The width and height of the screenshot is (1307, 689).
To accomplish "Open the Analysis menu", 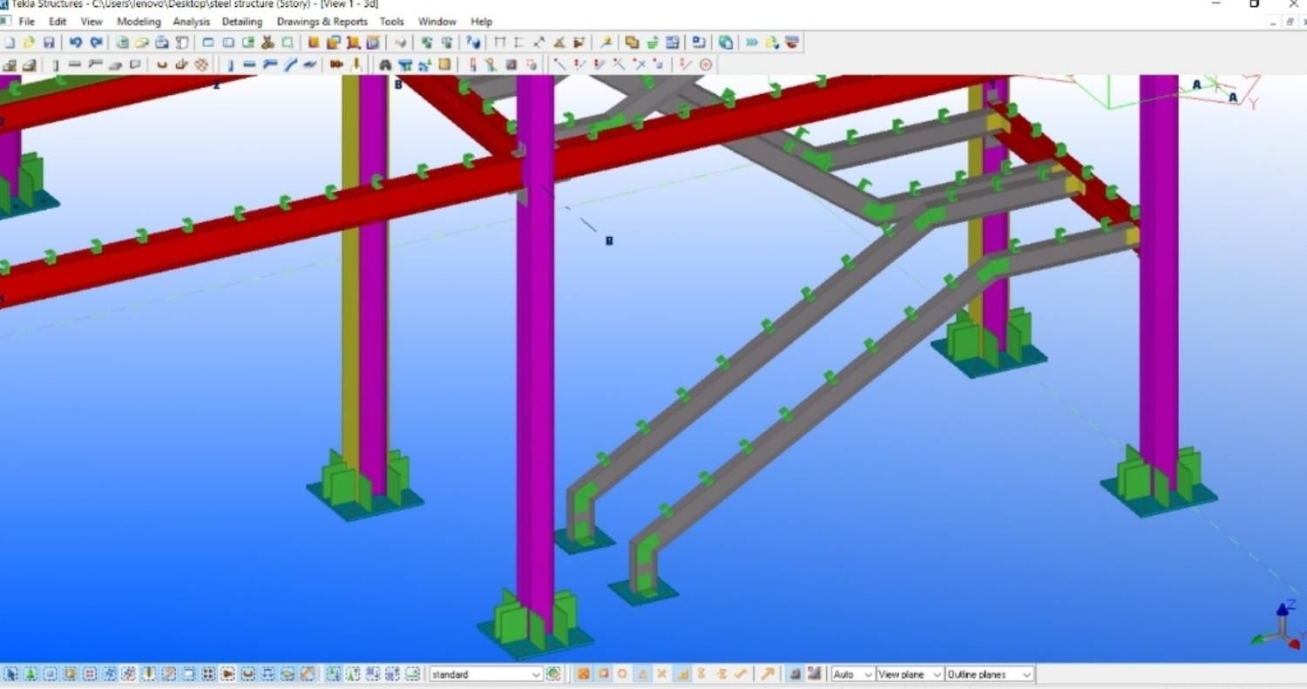I will coord(191,22).
